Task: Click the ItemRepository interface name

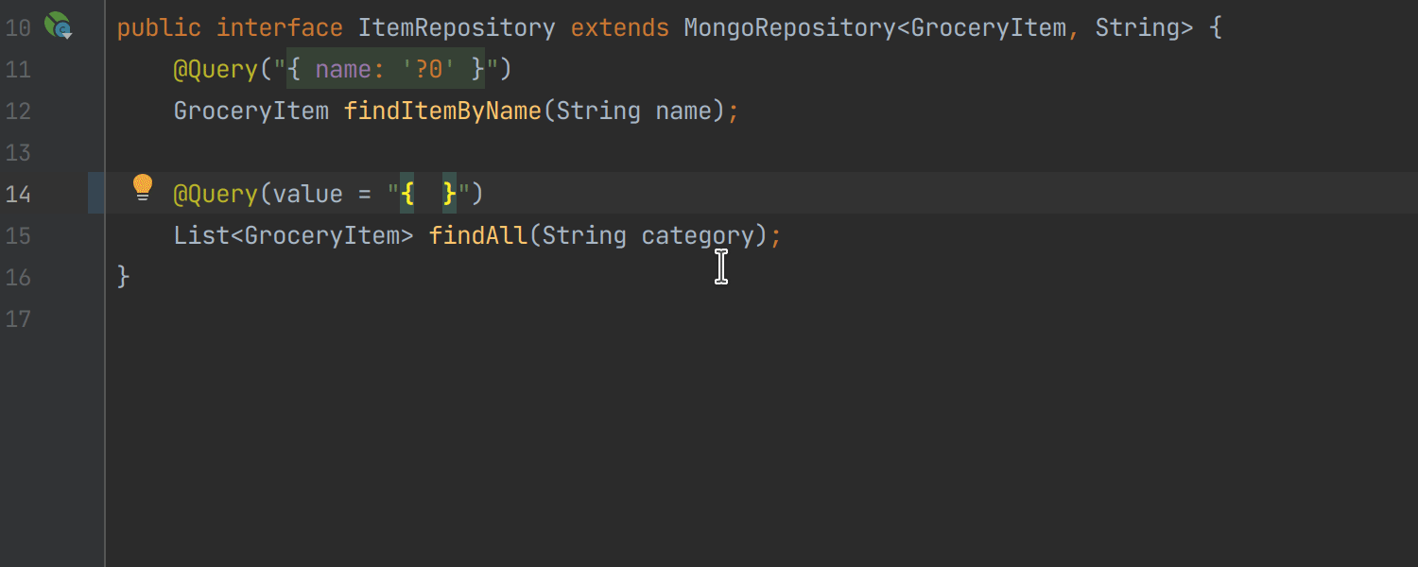Action: pos(457,28)
